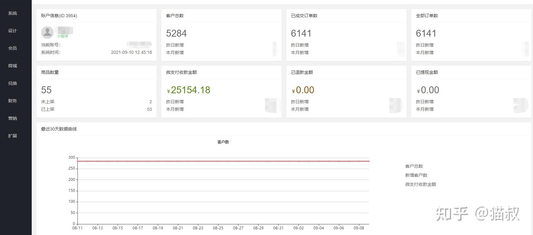533x235 pixels.
Task: Open the 营销 sidebar menu
Action: pos(13,118)
